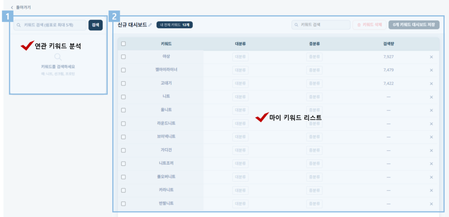Delete the 울니트 row with X
This screenshot has height=217, width=449.
(x=431, y=110)
